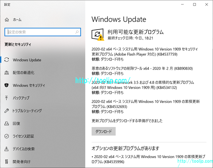Click the Windows セキュリティ shield icon

(6, 85)
